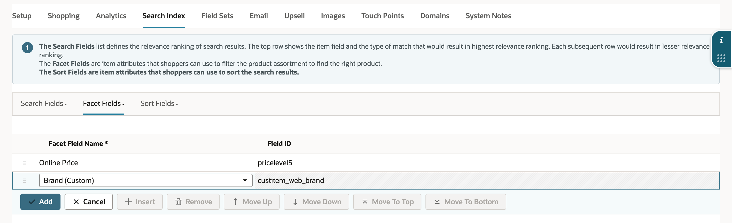Grab the drag handle on Brand (Custom) row
Image resolution: width=732 pixels, height=223 pixels.
coord(24,180)
